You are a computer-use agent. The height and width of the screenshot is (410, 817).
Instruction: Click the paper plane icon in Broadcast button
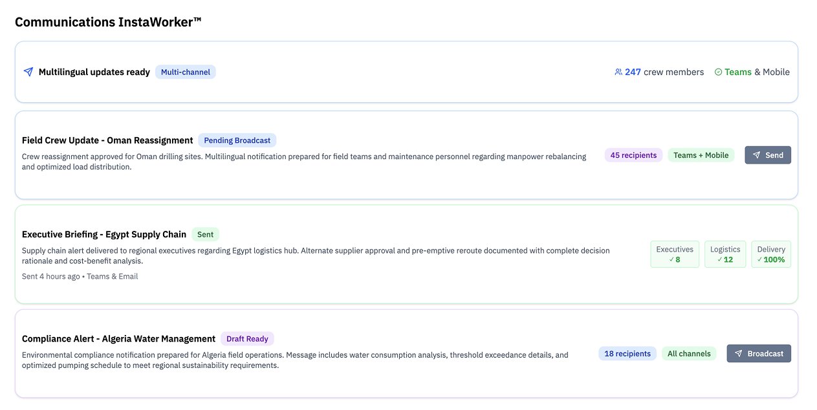click(x=738, y=354)
